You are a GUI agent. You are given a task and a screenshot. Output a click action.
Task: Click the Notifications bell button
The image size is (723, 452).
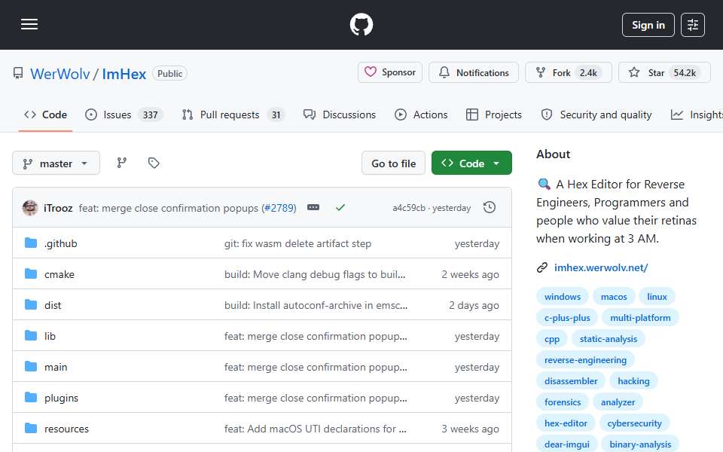(x=474, y=72)
